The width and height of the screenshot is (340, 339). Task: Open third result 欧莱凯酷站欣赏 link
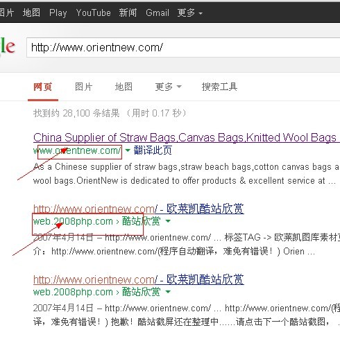click(139, 279)
